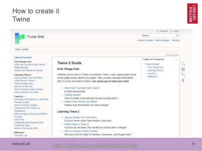Open How to Review Your Story in sidebar
This screenshot has width=202, height=151.
[26, 92]
